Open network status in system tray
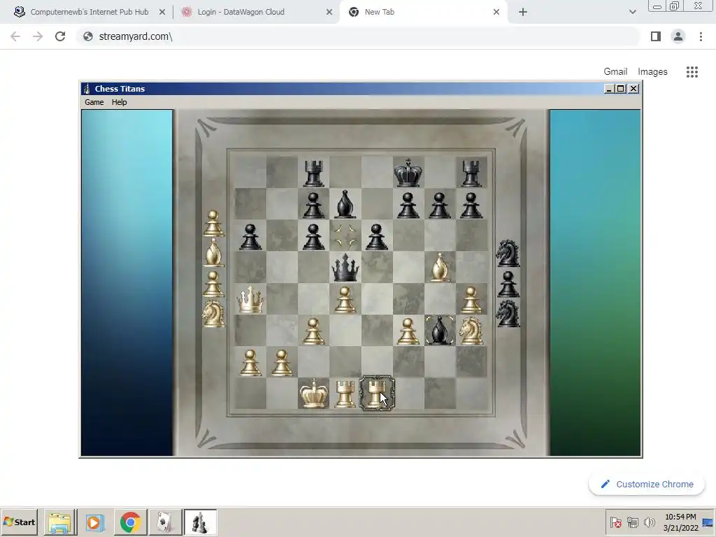Screen dimensions: 716x537 point(632,522)
